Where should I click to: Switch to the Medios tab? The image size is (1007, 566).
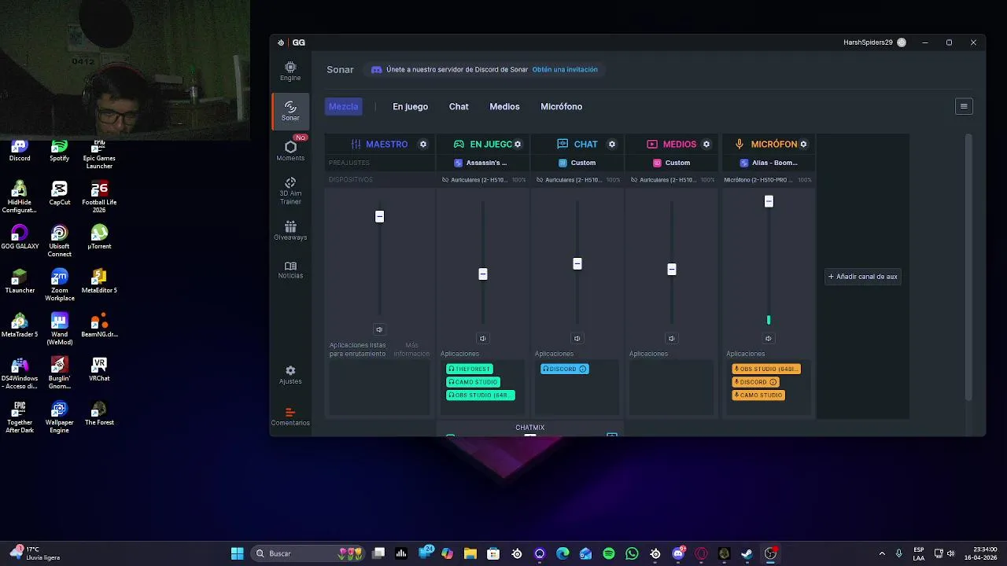504,106
